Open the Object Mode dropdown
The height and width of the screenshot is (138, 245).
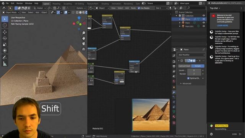(x=11, y=13)
